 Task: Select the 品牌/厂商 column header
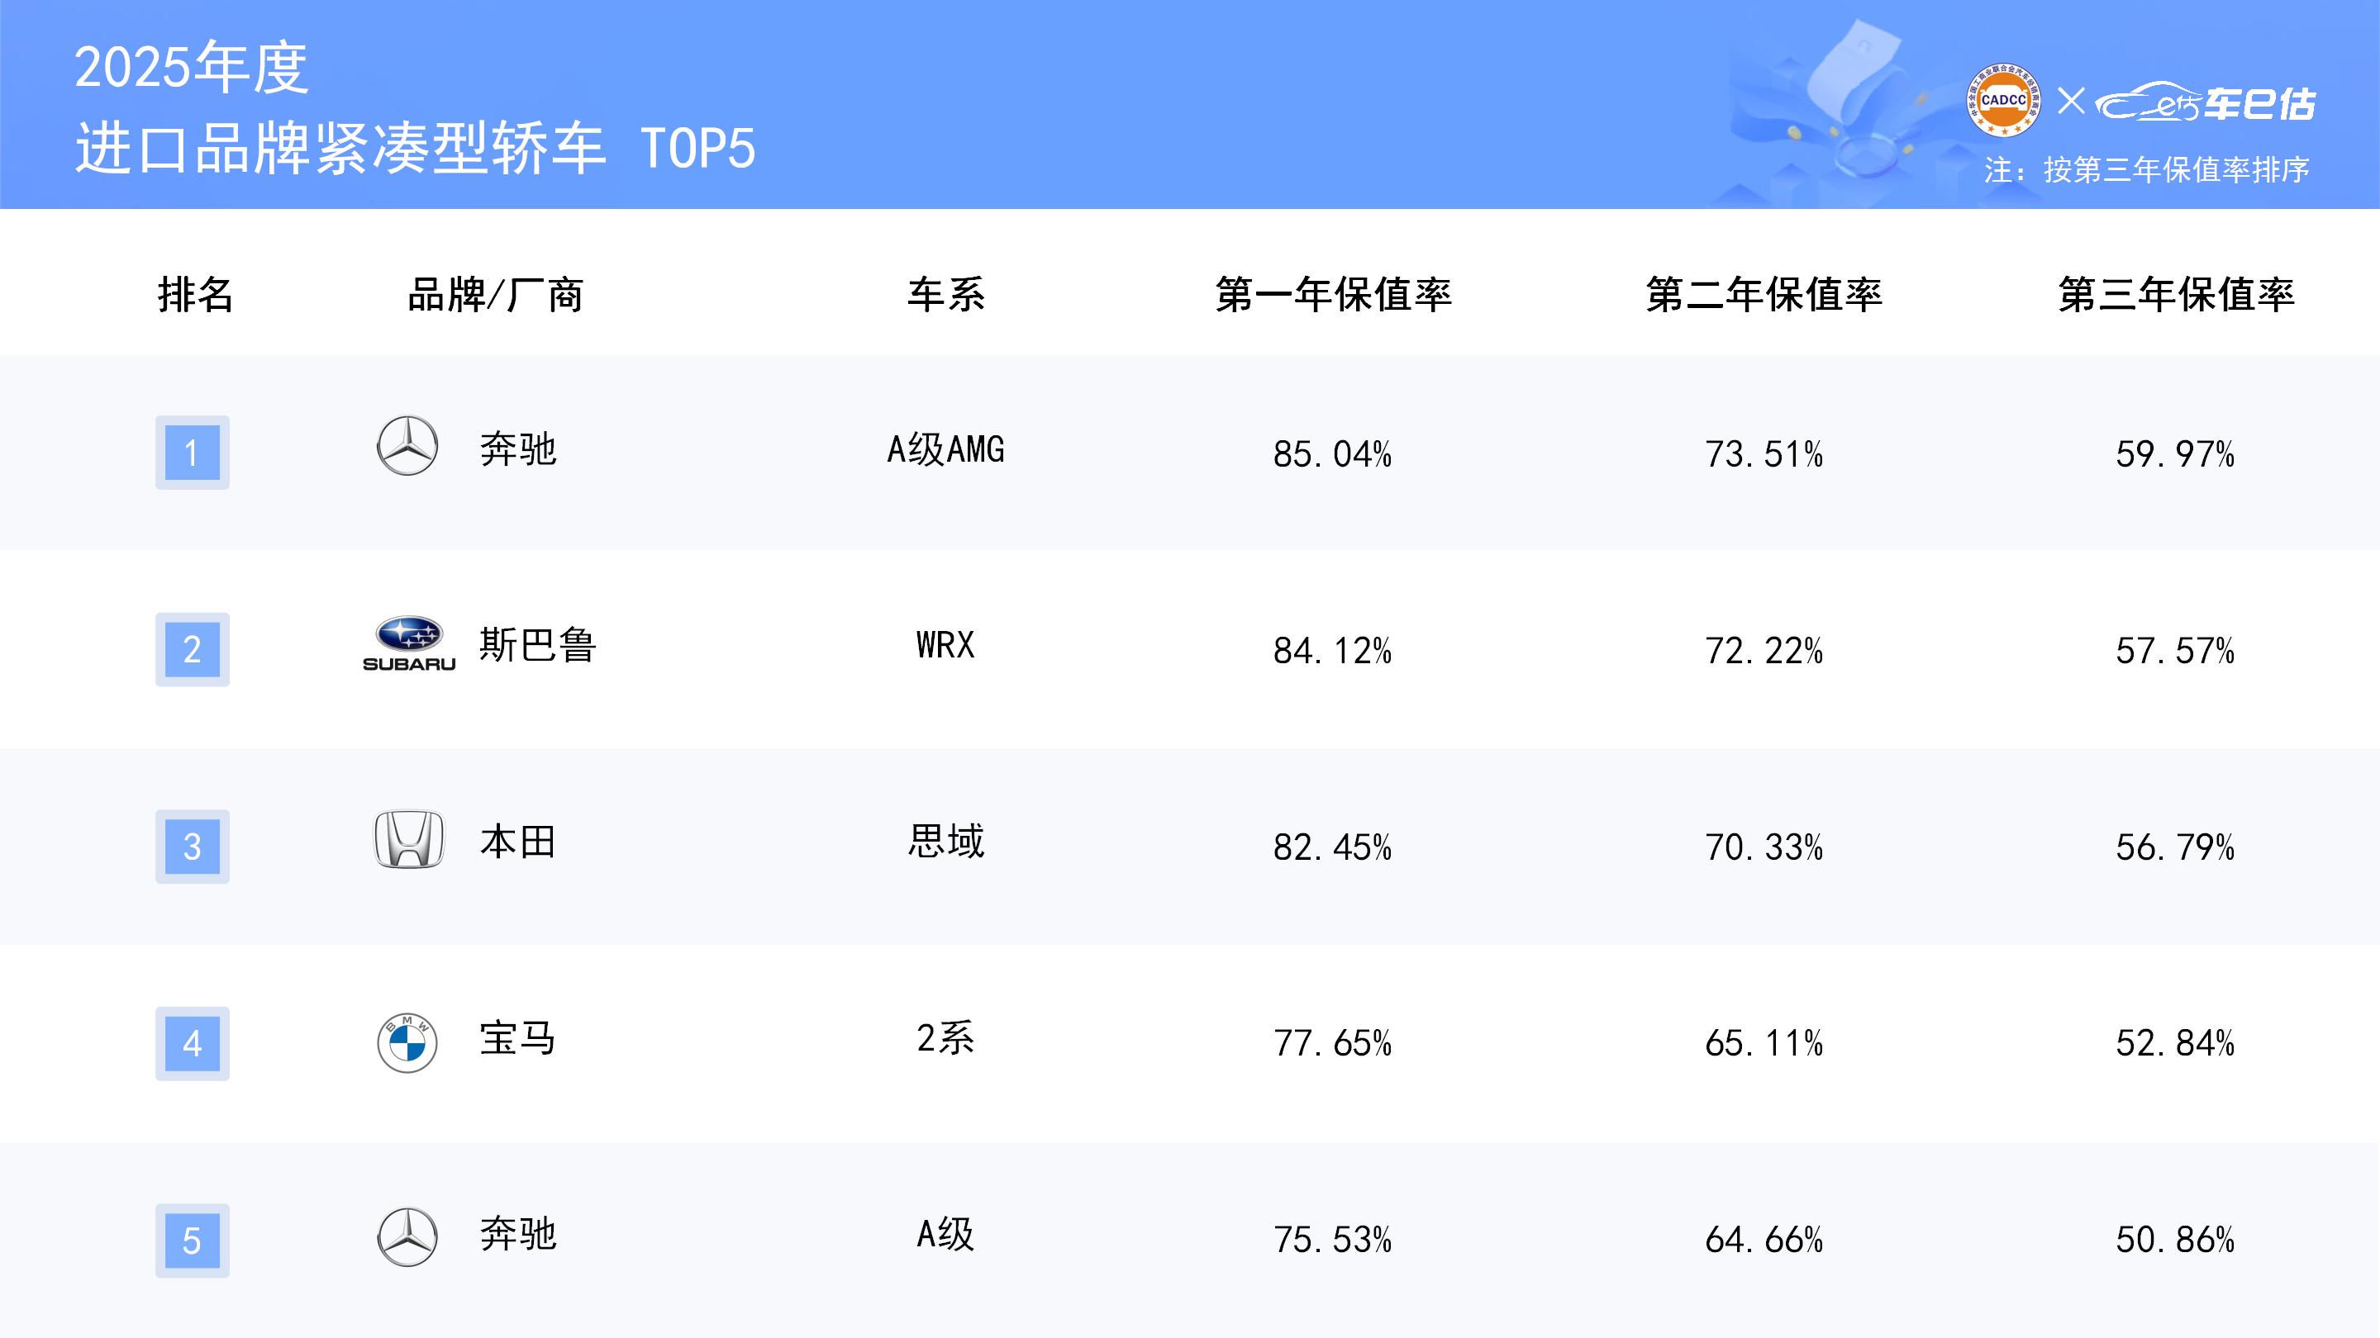[x=495, y=296]
